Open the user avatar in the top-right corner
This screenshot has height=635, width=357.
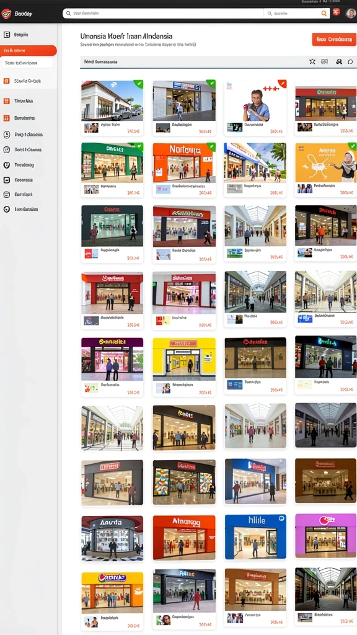[x=350, y=14]
